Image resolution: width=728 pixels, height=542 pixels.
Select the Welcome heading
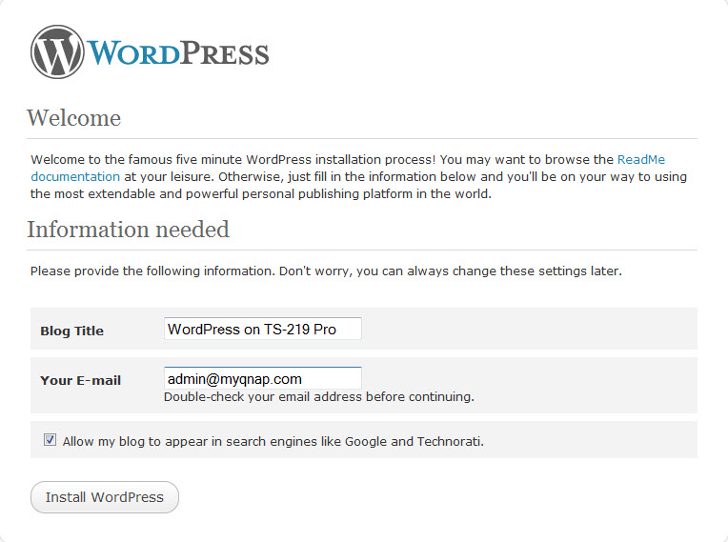tap(73, 118)
